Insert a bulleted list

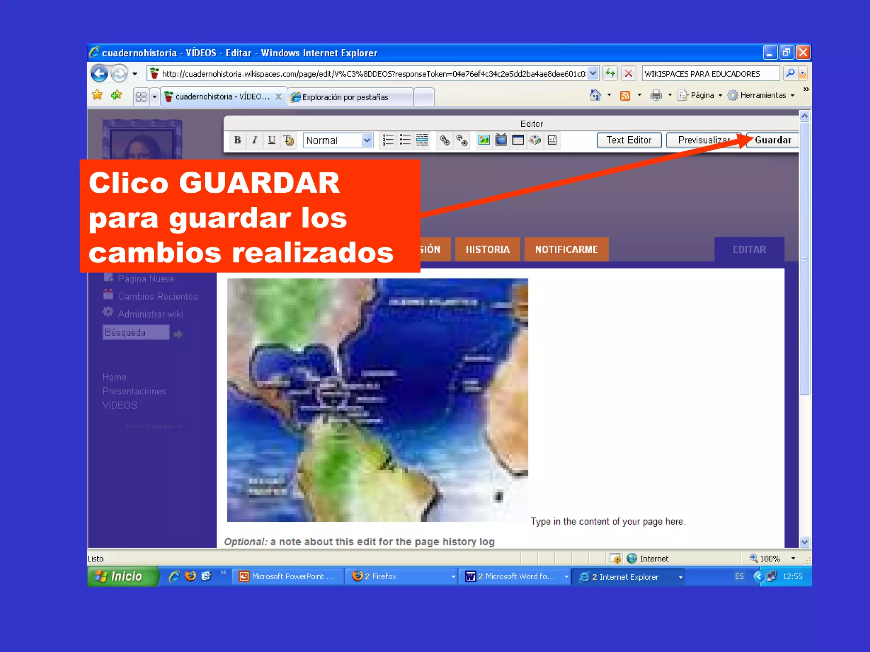click(405, 140)
